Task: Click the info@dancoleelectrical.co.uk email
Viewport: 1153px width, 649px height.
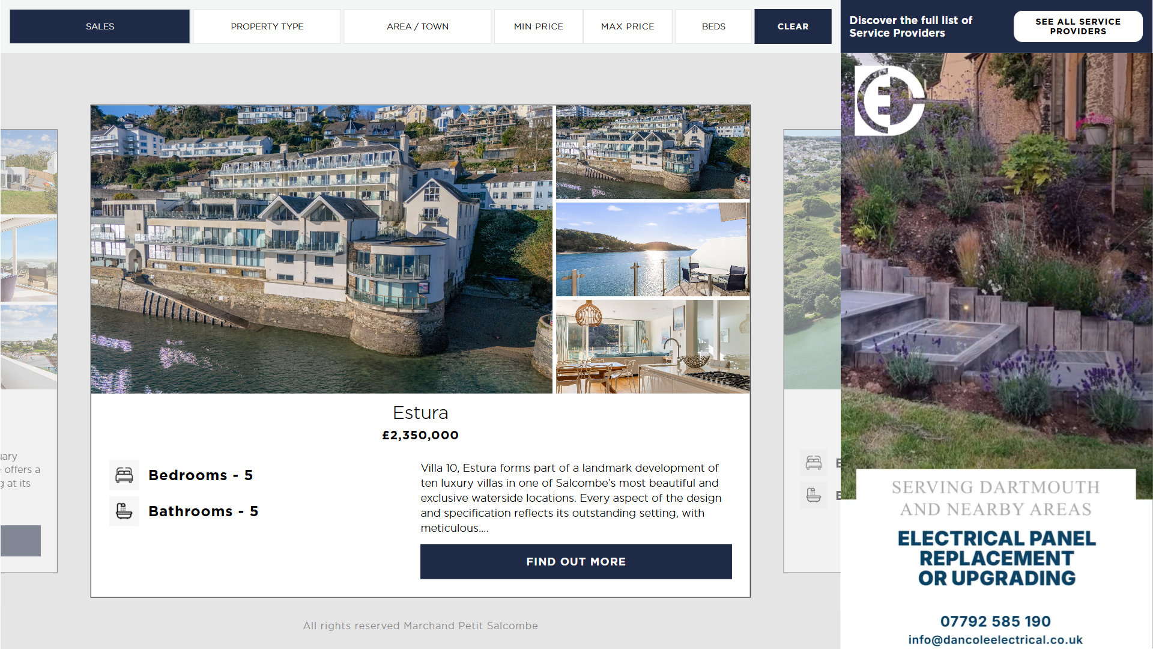Action: coord(995,640)
